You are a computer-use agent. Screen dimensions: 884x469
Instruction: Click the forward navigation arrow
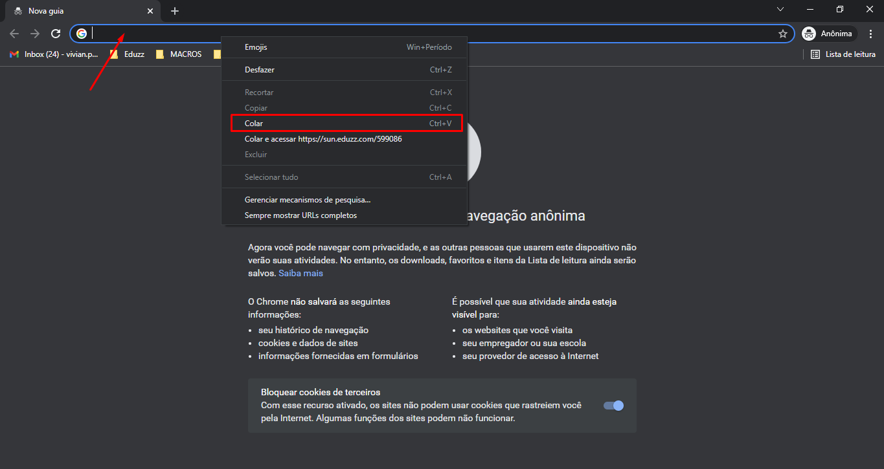[35, 34]
